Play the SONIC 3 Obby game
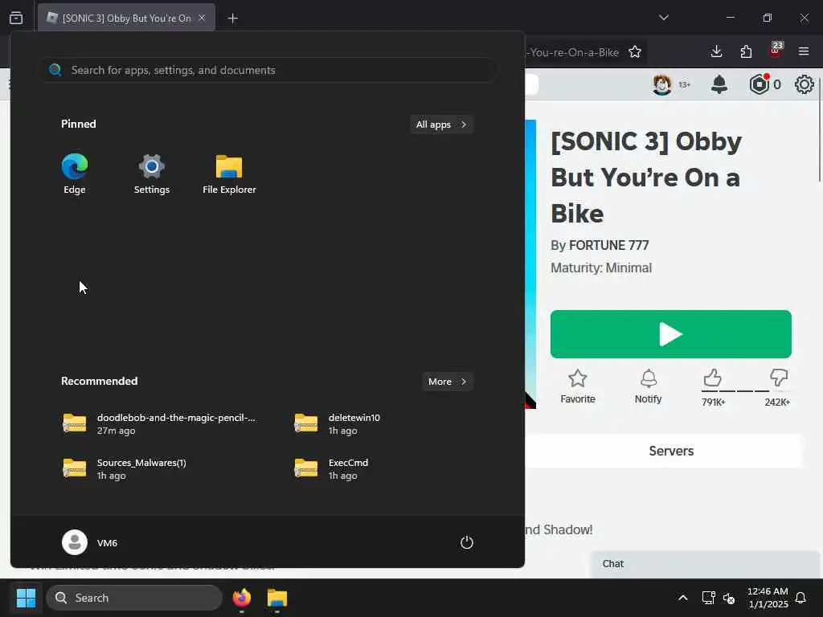The width and height of the screenshot is (823, 617). 671,334
